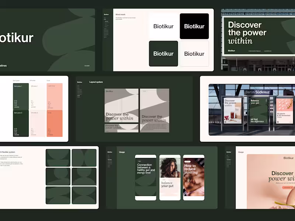This screenshot has height=221, width=295.
Task: Open the coral "60 plants" station poster
Action: click(284, 111)
